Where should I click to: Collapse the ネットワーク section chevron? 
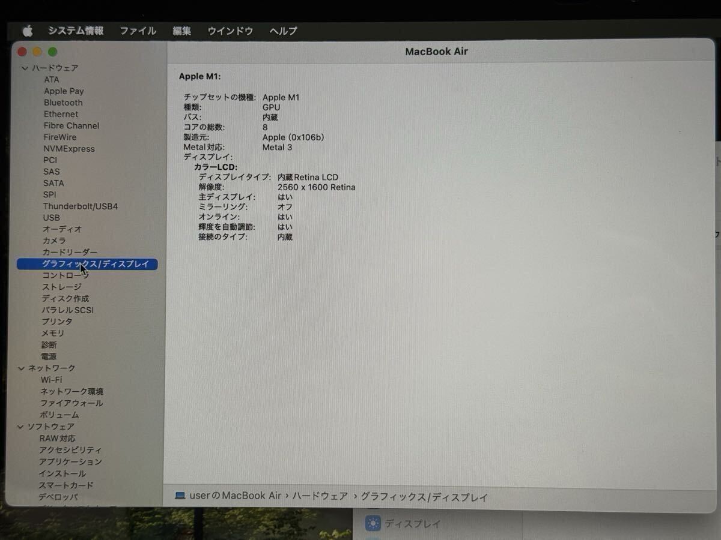[22, 368]
